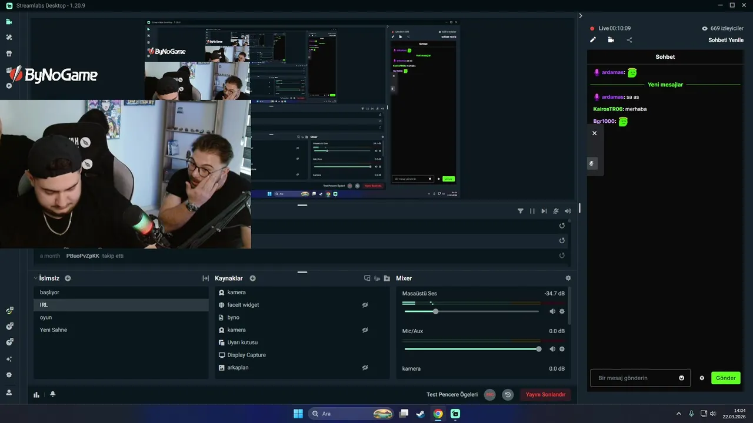This screenshot has height=423, width=753.
Task: Share the stream with share icon
Action: point(629,40)
